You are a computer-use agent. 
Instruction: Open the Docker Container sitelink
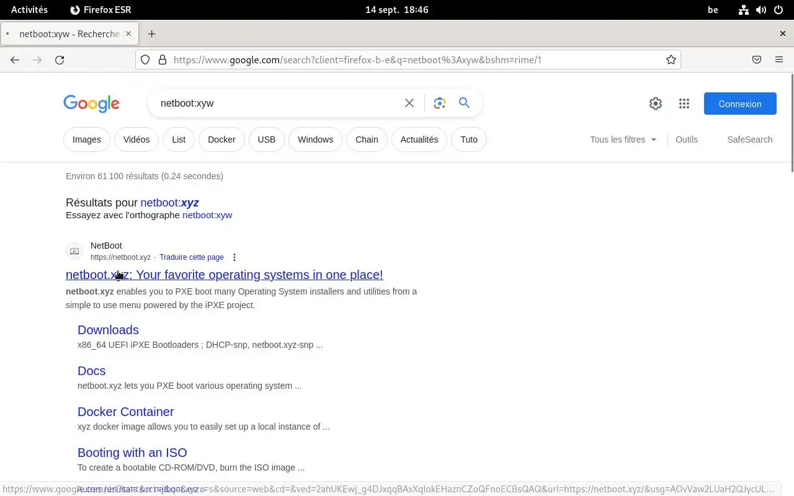point(126,412)
